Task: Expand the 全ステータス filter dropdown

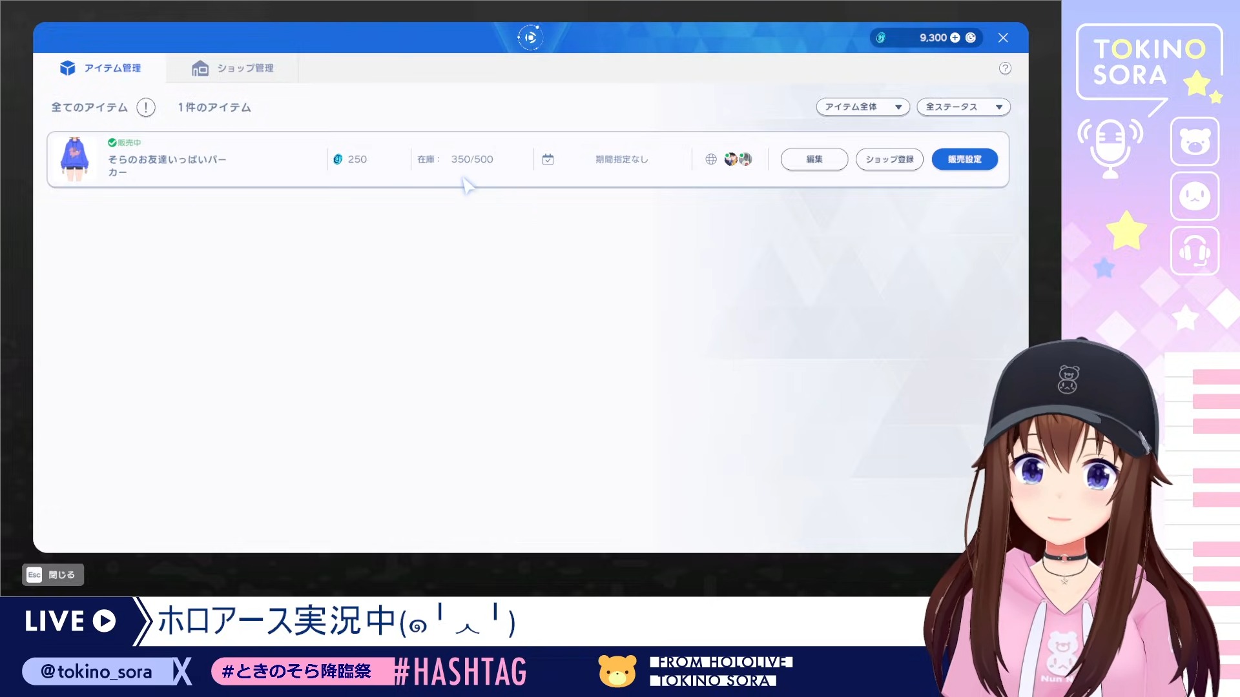Action: pyautogui.click(x=964, y=107)
